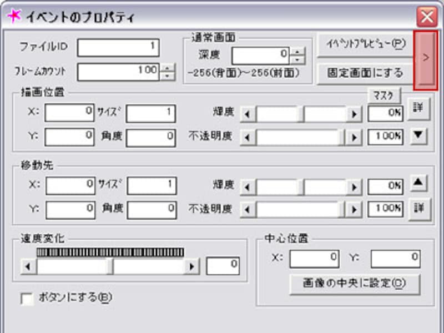Click right arrow of 移動先 輝度 slider

[x=354, y=188]
